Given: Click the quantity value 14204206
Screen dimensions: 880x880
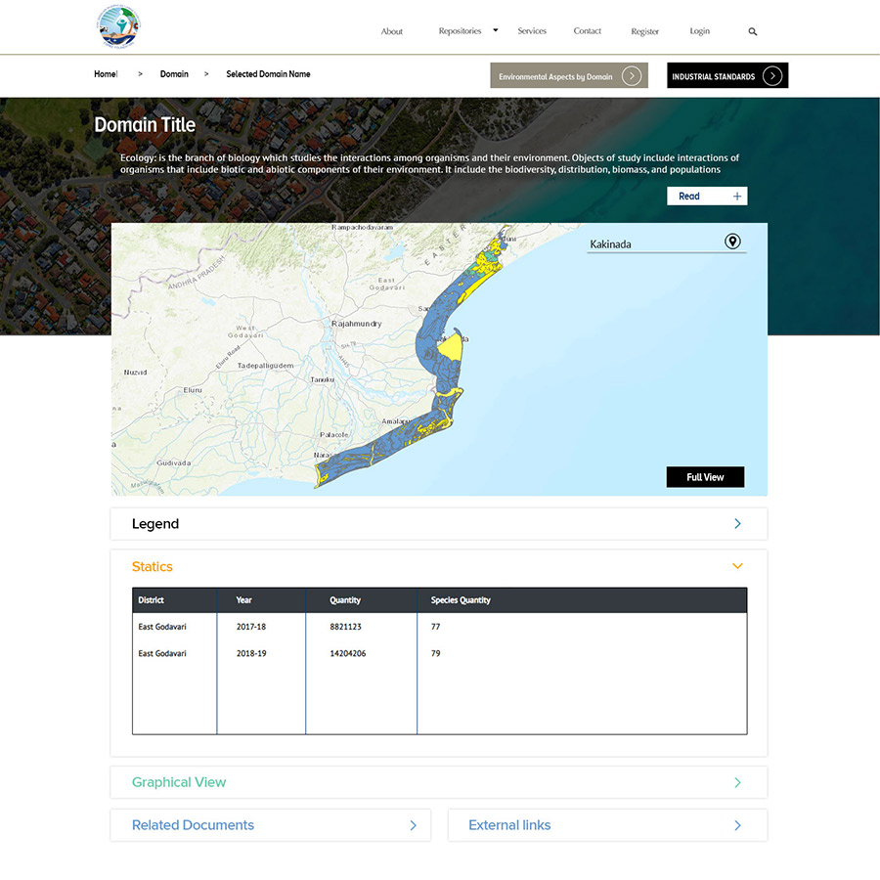Looking at the screenshot, I should tap(348, 653).
